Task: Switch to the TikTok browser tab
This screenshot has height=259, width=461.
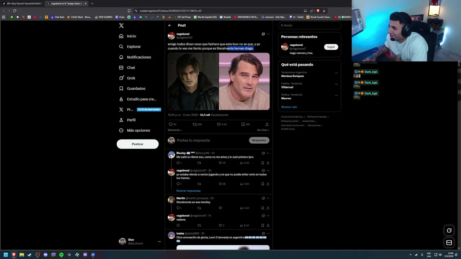Action: (x=22, y=4)
